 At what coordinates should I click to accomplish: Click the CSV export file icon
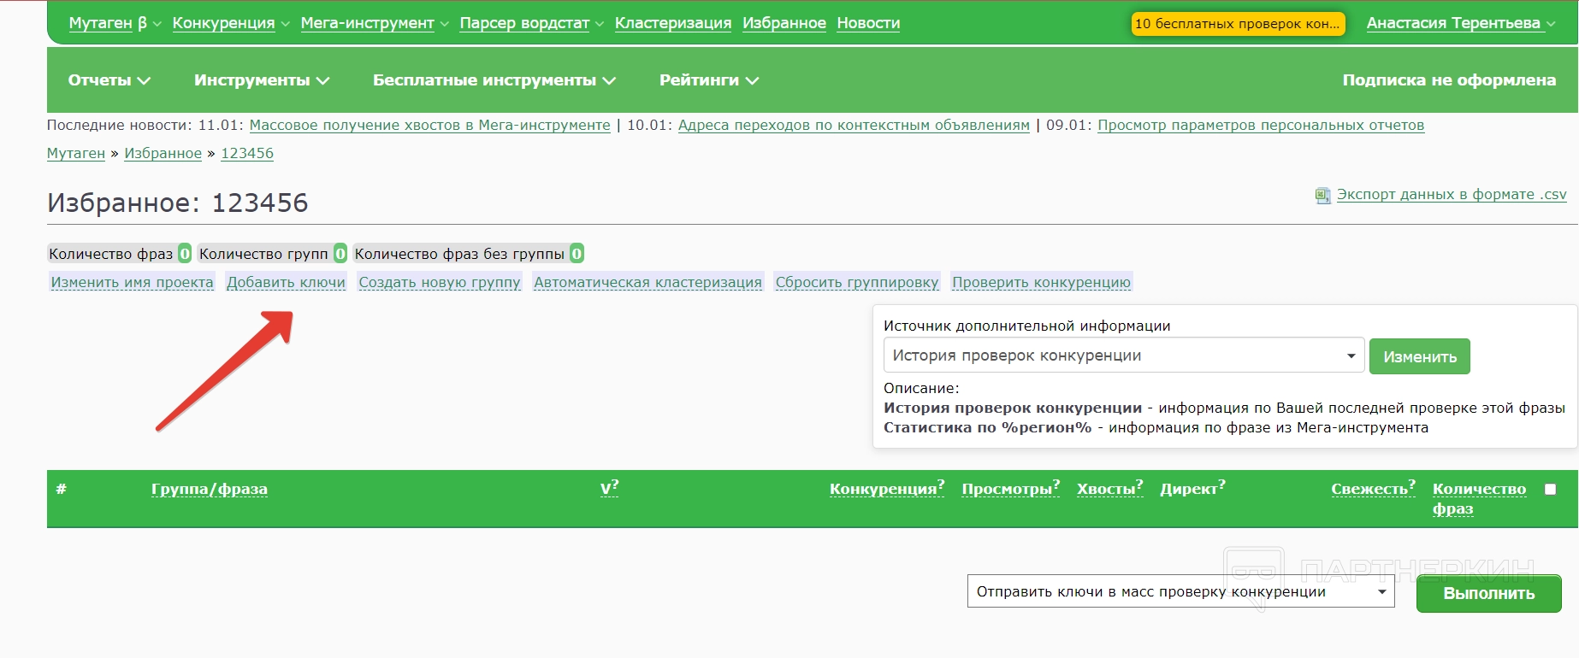click(1322, 196)
